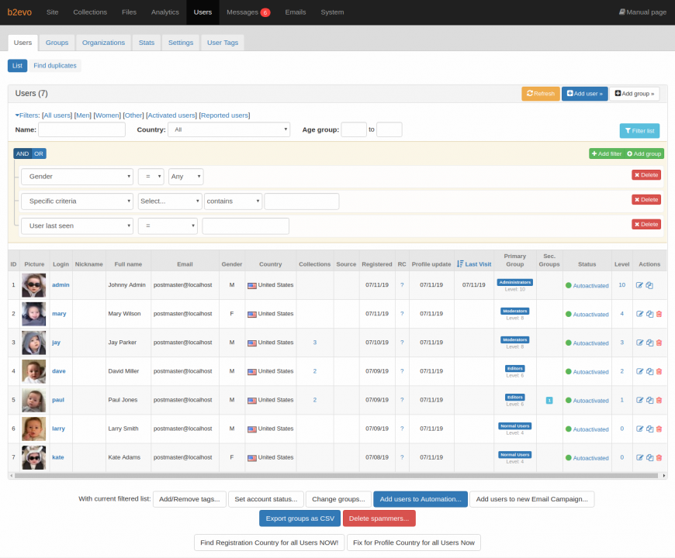The width and height of the screenshot is (675, 558).
Task: Edit Johnny Admin using the pencil icon
Action: (x=640, y=285)
